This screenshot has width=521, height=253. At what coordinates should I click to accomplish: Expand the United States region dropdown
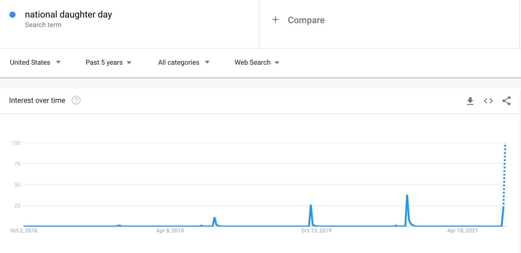(x=35, y=62)
